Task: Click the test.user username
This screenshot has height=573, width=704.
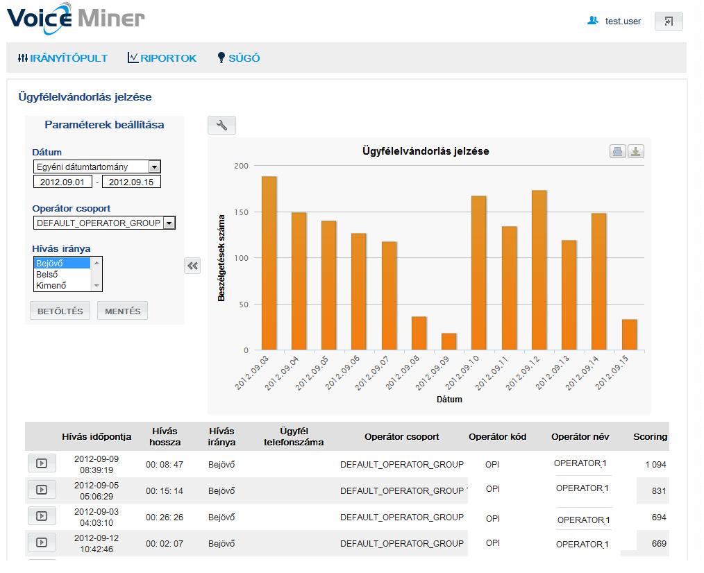Action: coord(623,21)
